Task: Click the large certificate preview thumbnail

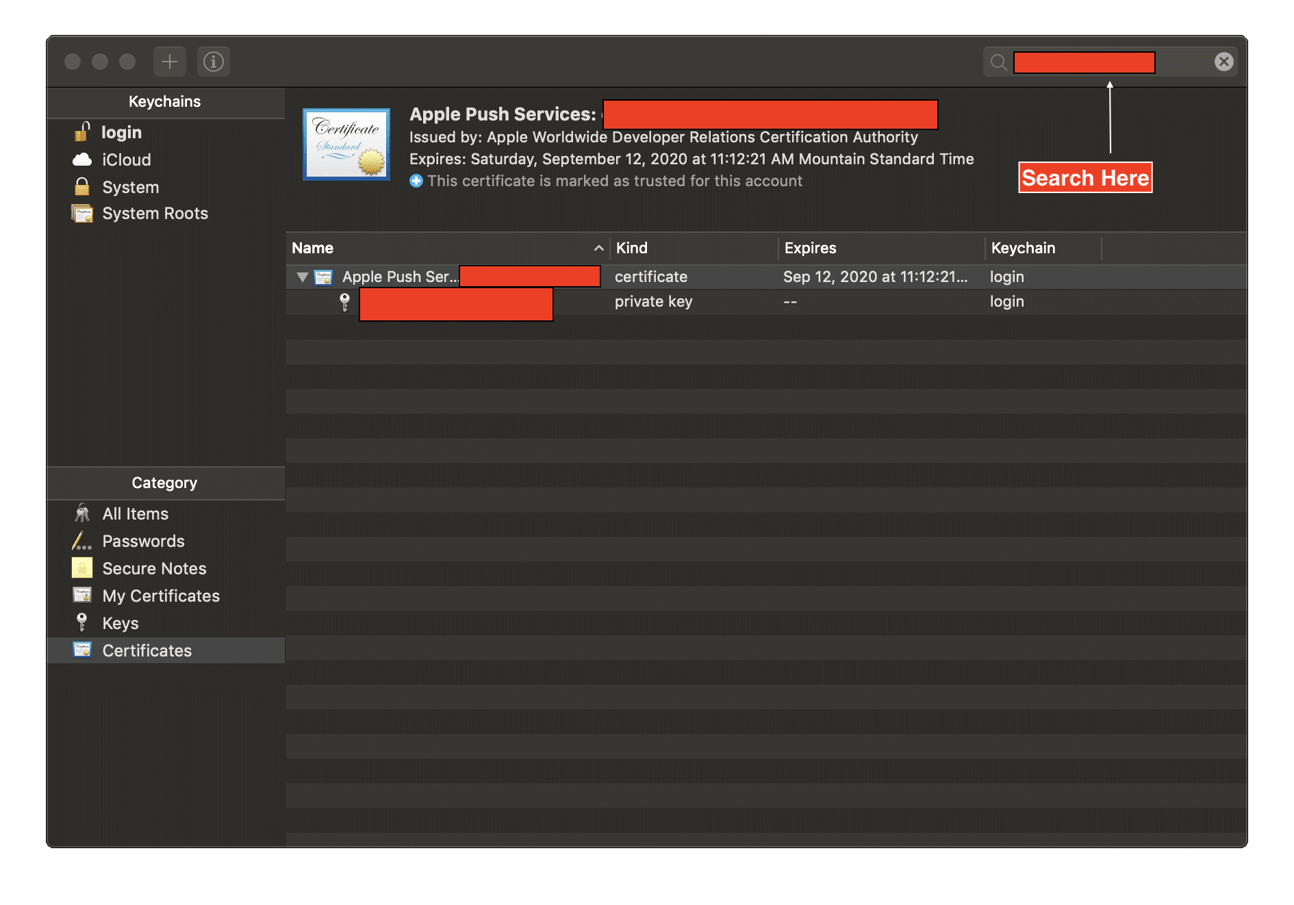Action: pos(346,144)
